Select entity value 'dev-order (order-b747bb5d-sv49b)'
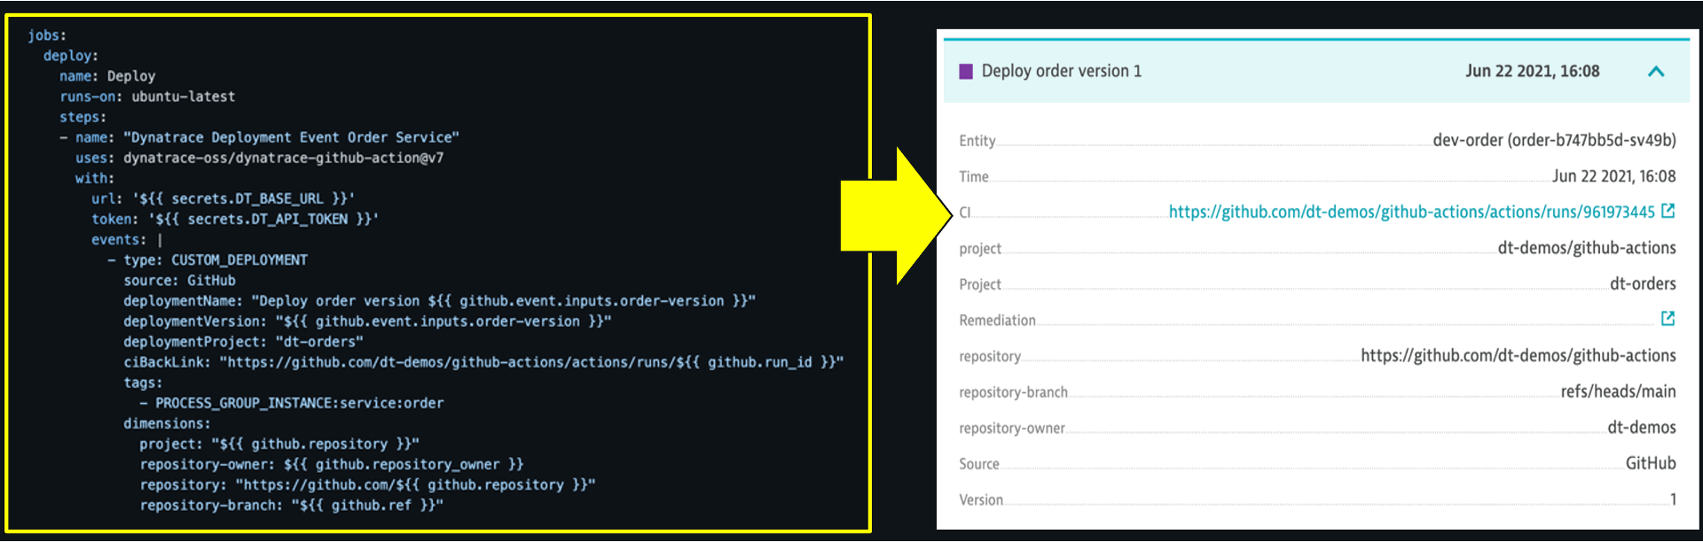1703x542 pixels. [x=1554, y=140]
